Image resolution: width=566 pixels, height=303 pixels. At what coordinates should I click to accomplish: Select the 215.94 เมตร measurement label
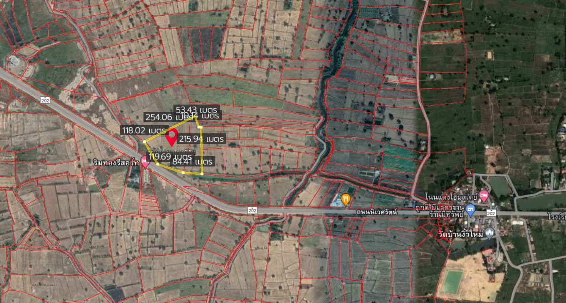201,139
